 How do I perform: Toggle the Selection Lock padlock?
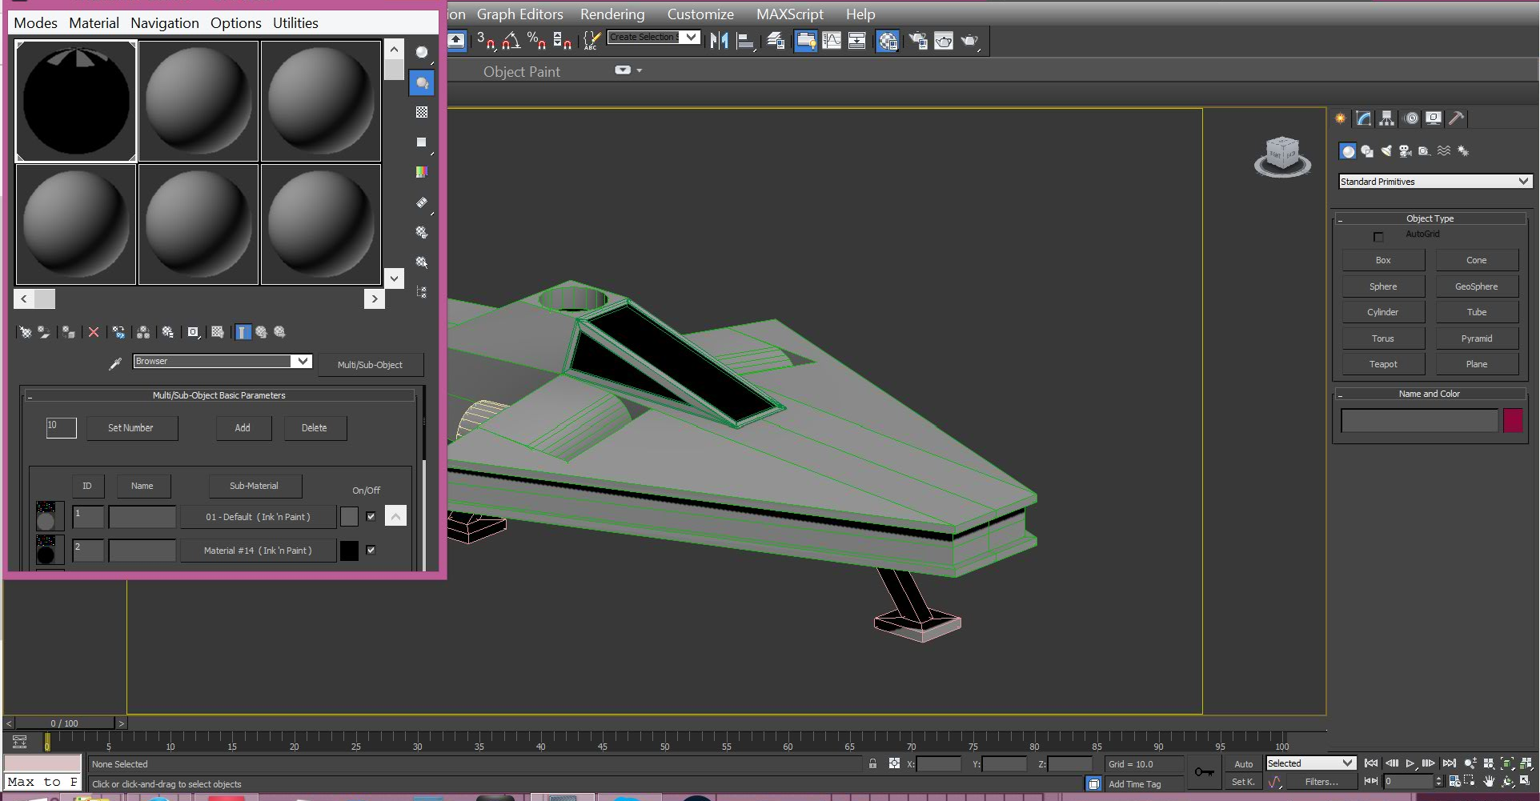[x=872, y=763]
